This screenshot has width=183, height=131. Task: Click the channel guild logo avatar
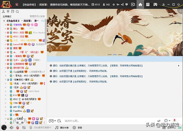click(x=6, y=4)
